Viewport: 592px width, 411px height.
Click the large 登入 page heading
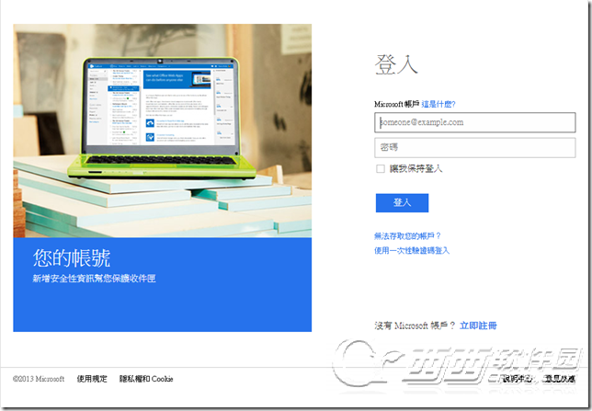pos(396,64)
